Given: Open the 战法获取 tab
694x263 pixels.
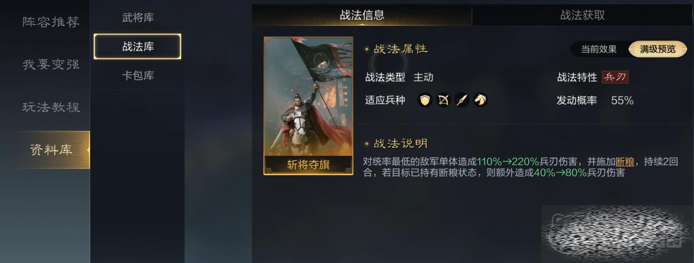Looking at the screenshot, I should [582, 15].
